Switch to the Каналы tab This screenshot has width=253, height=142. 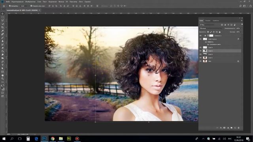pyautogui.click(x=208, y=21)
